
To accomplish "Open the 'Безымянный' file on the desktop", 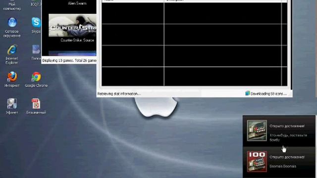I will [x=36, y=106].
